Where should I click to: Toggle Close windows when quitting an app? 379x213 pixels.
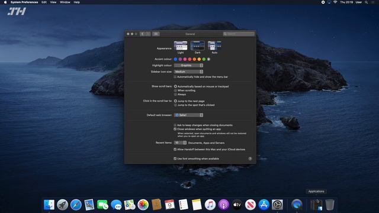tap(175, 129)
